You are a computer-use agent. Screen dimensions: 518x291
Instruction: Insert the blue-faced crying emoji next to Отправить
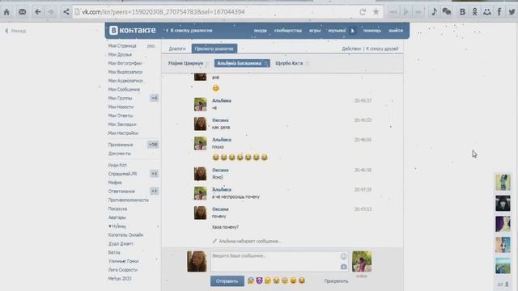(251, 280)
